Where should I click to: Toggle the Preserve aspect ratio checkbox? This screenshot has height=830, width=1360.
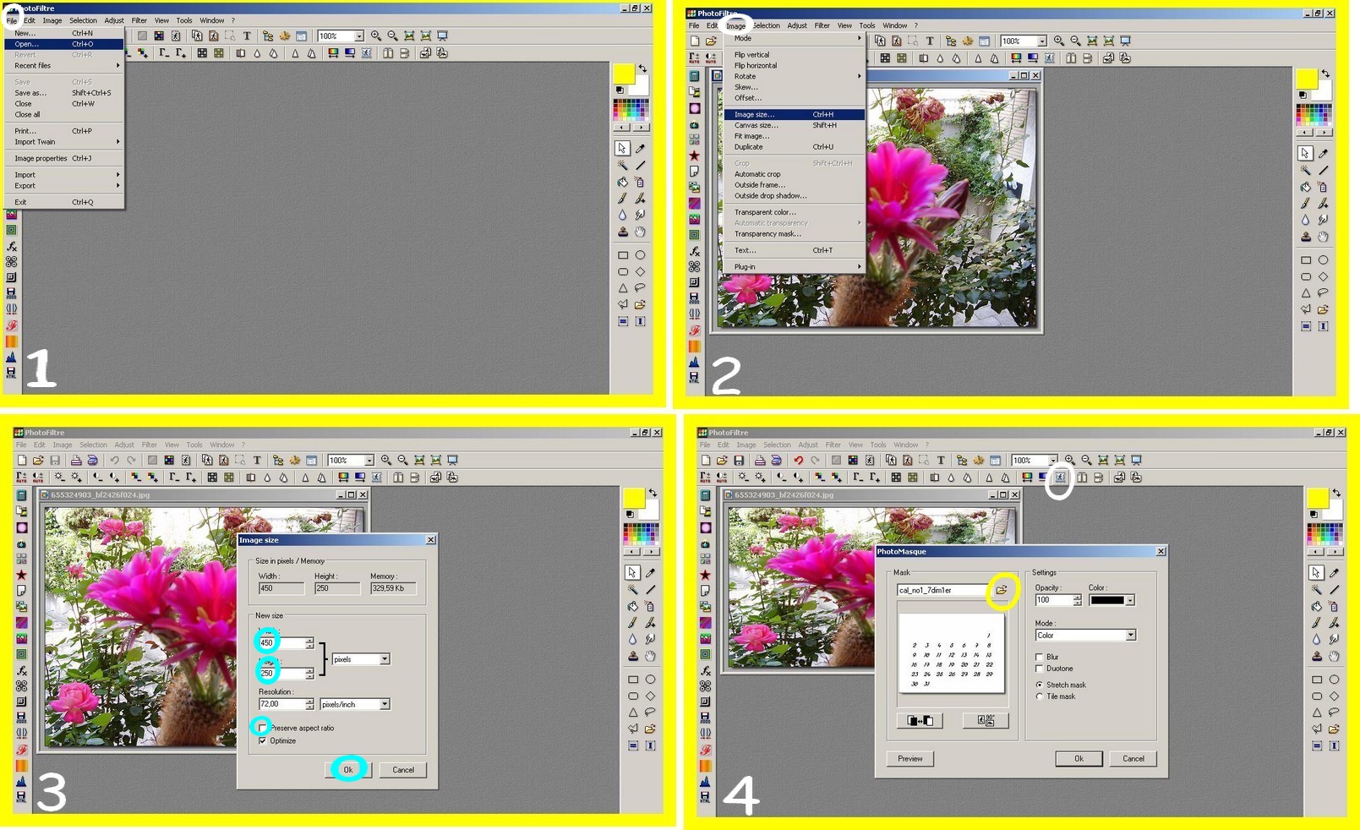pos(263,728)
